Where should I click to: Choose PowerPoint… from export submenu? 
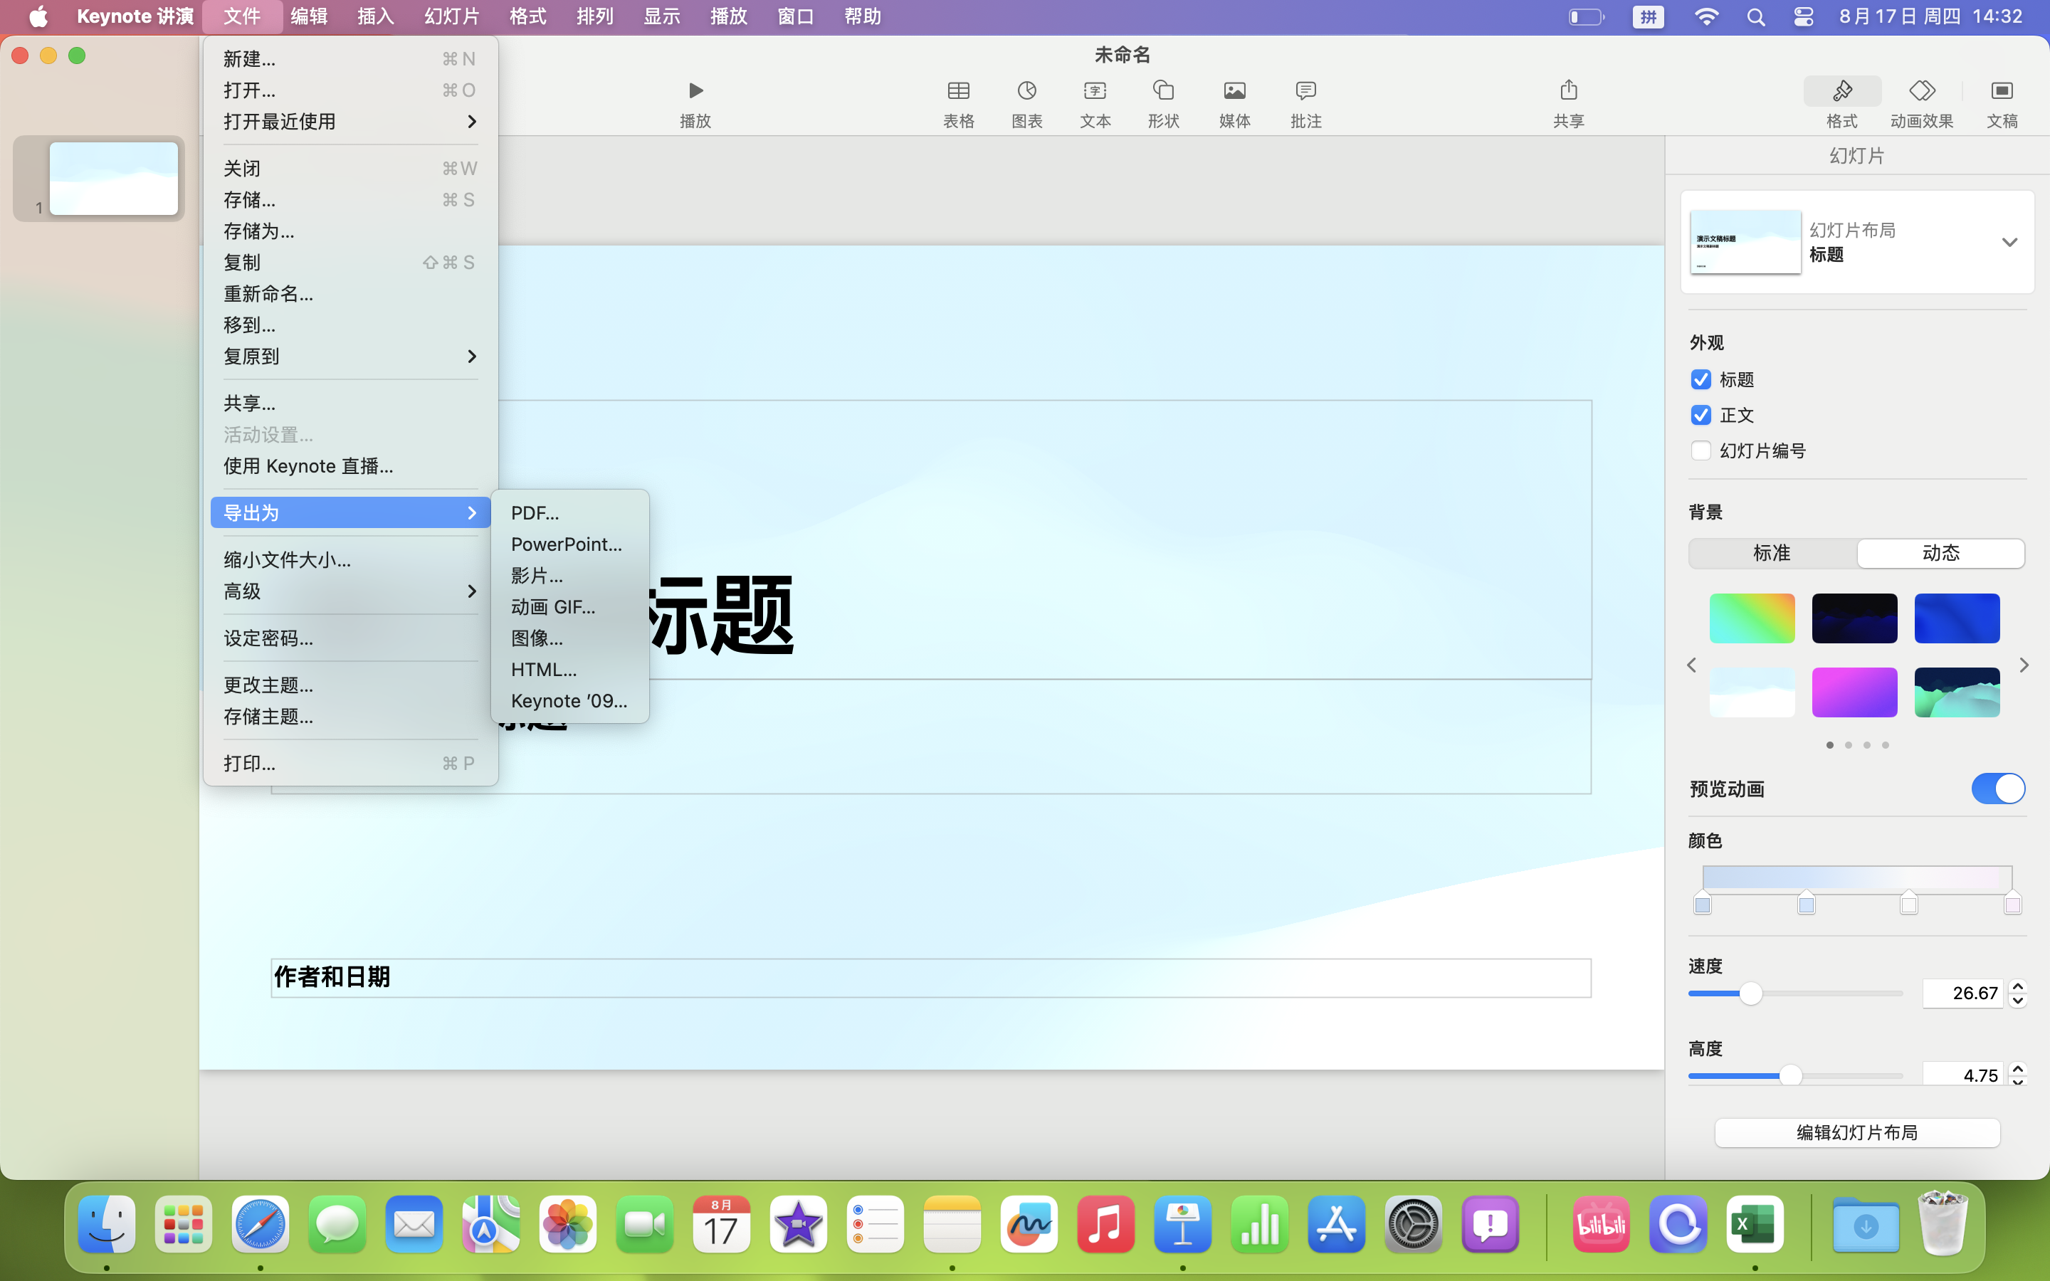(x=566, y=544)
